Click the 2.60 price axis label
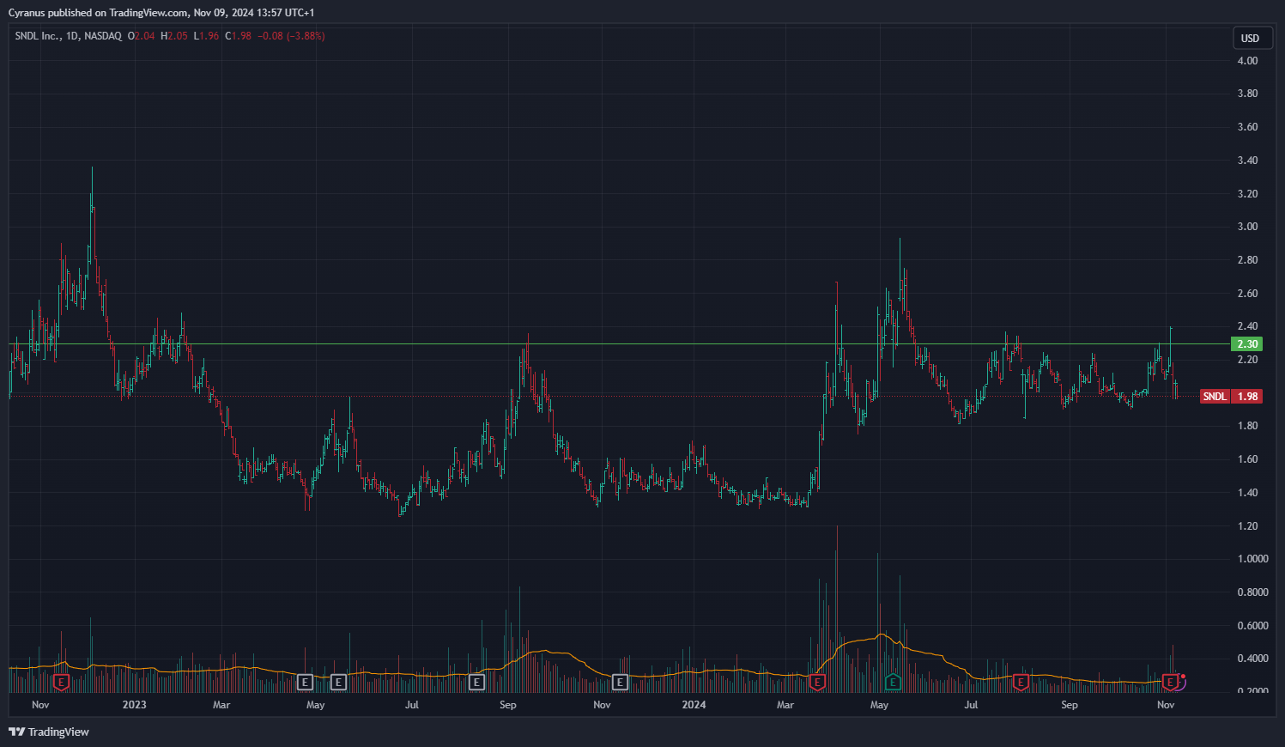 tap(1247, 294)
